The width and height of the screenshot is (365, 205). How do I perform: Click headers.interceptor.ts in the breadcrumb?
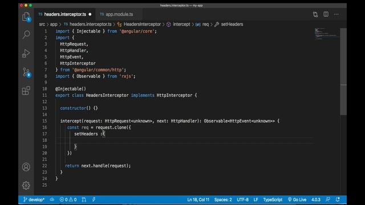pyautogui.click(x=90, y=24)
